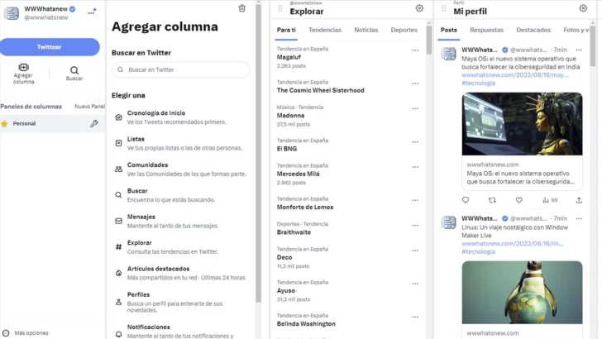Click the Buscar en Twitter search field
The width and height of the screenshot is (602, 339).
[x=180, y=70]
